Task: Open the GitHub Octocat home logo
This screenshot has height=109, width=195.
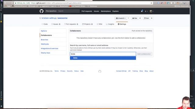Action: click(41, 11)
